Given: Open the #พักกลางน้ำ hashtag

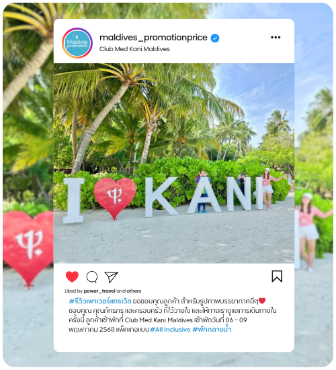Looking at the screenshot, I should click(x=212, y=329).
